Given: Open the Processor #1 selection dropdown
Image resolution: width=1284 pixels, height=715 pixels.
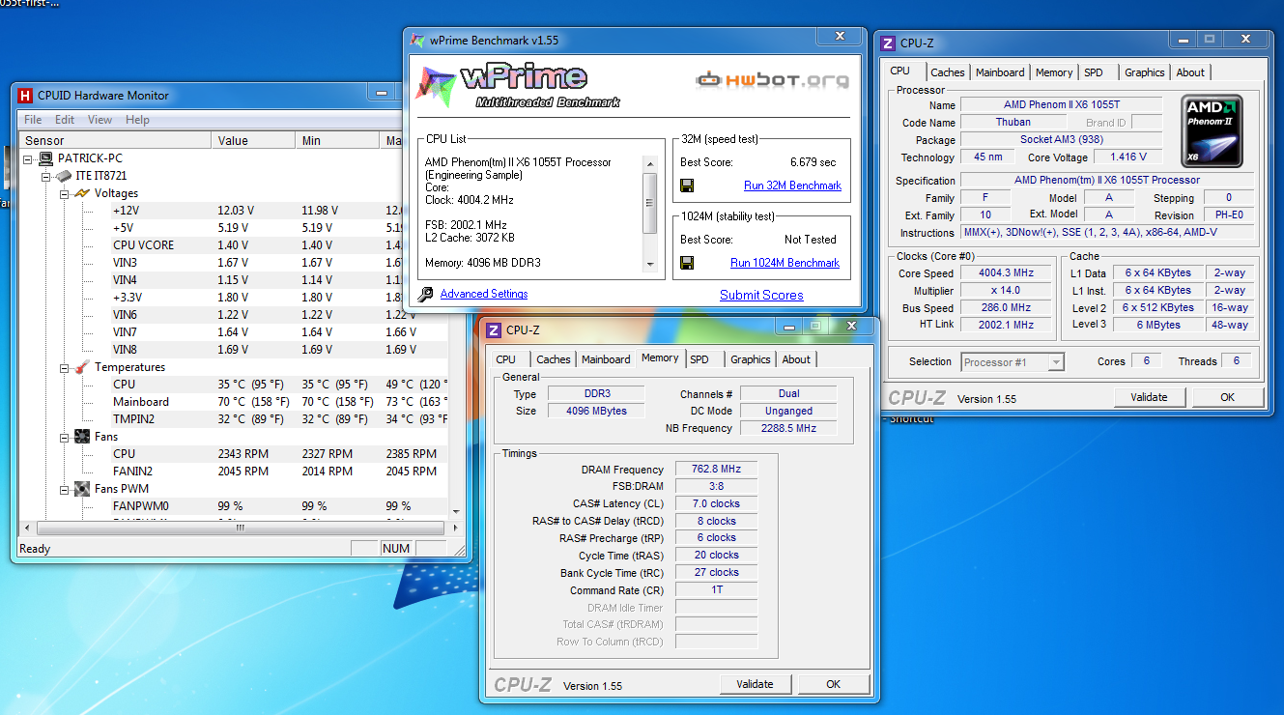Looking at the screenshot, I should (x=1056, y=362).
